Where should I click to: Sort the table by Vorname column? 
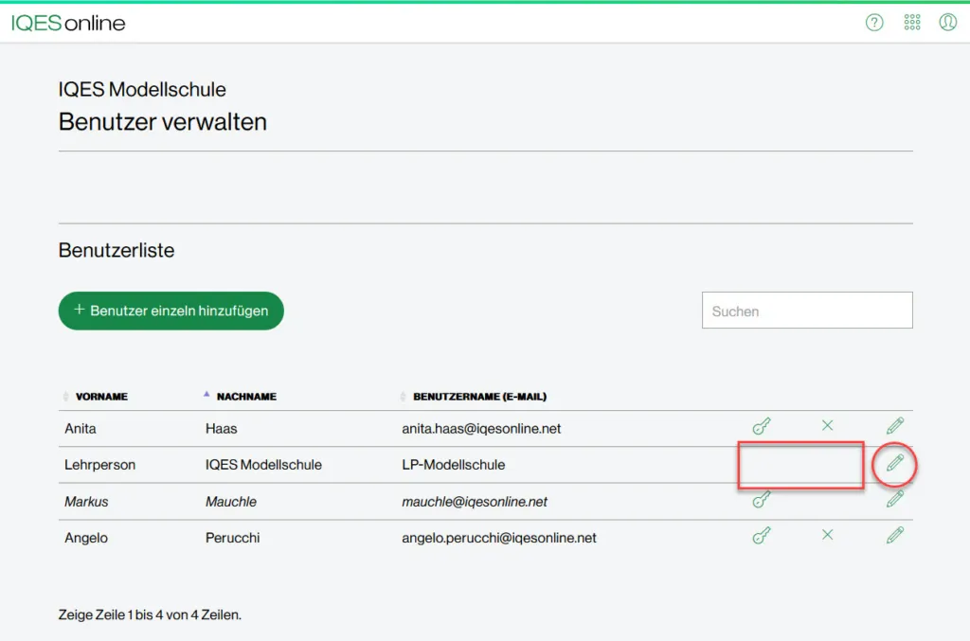click(x=94, y=396)
